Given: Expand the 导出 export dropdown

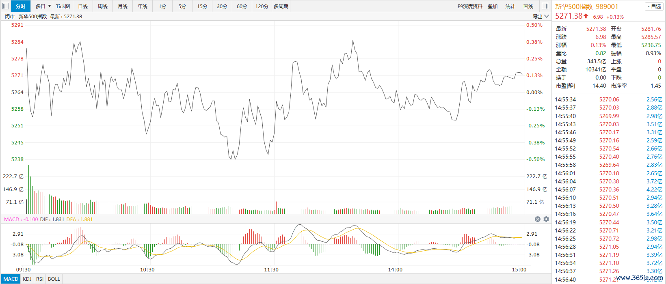Looking at the screenshot, I should pos(541,17).
